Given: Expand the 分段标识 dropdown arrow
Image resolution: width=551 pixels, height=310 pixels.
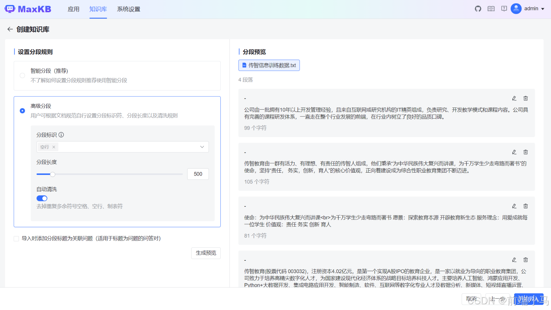Looking at the screenshot, I should pyautogui.click(x=202, y=147).
